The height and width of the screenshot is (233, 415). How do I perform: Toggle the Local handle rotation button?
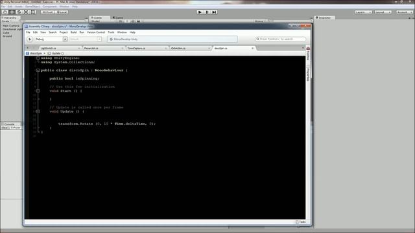click(62, 12)
